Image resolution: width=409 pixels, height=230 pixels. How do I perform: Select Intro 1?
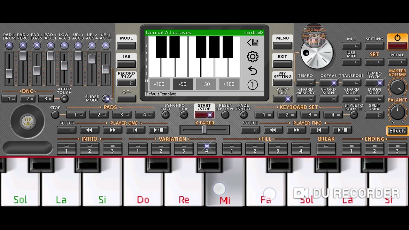coord(66,149)
